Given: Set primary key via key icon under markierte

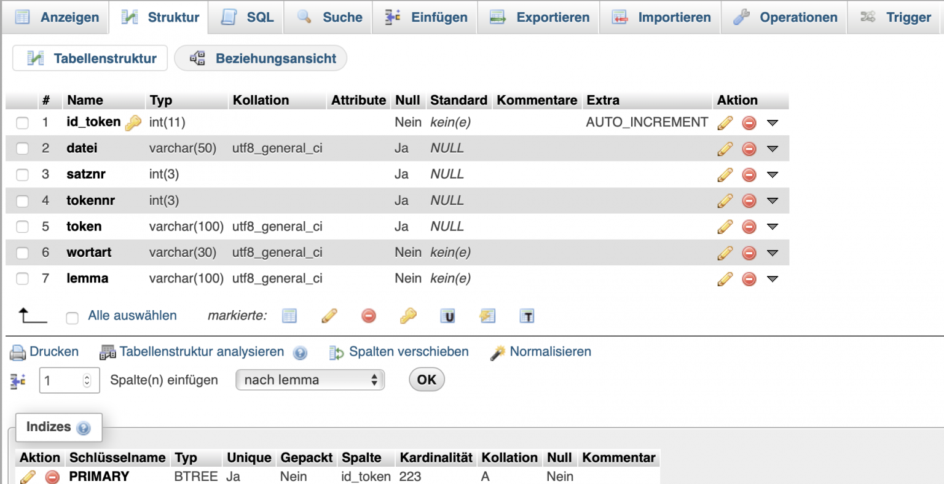Looking at the screenshot, I should [x=407, y=316].
